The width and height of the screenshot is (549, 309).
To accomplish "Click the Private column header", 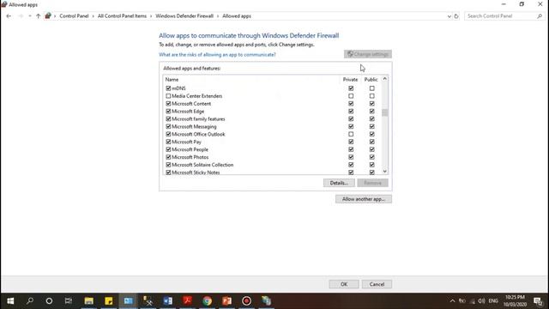I will click(x=350, y=80).
